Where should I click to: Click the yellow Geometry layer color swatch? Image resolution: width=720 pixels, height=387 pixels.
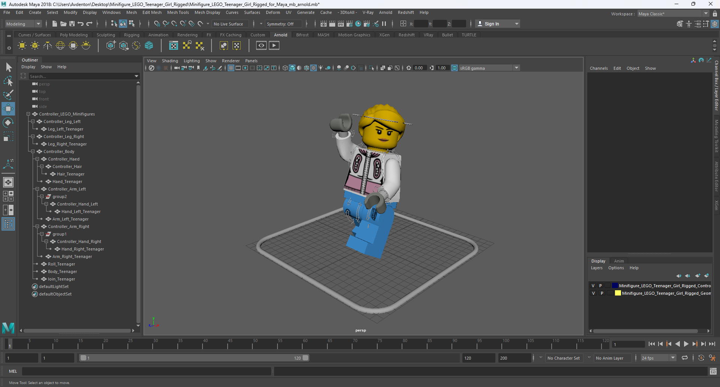click(x=618, y=293)
